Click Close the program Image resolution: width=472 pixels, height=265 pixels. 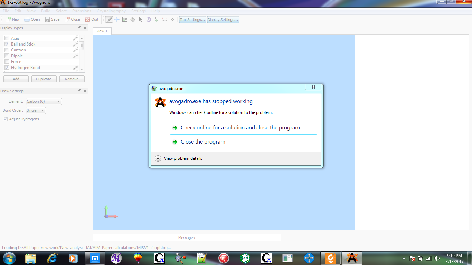(243, 141)
